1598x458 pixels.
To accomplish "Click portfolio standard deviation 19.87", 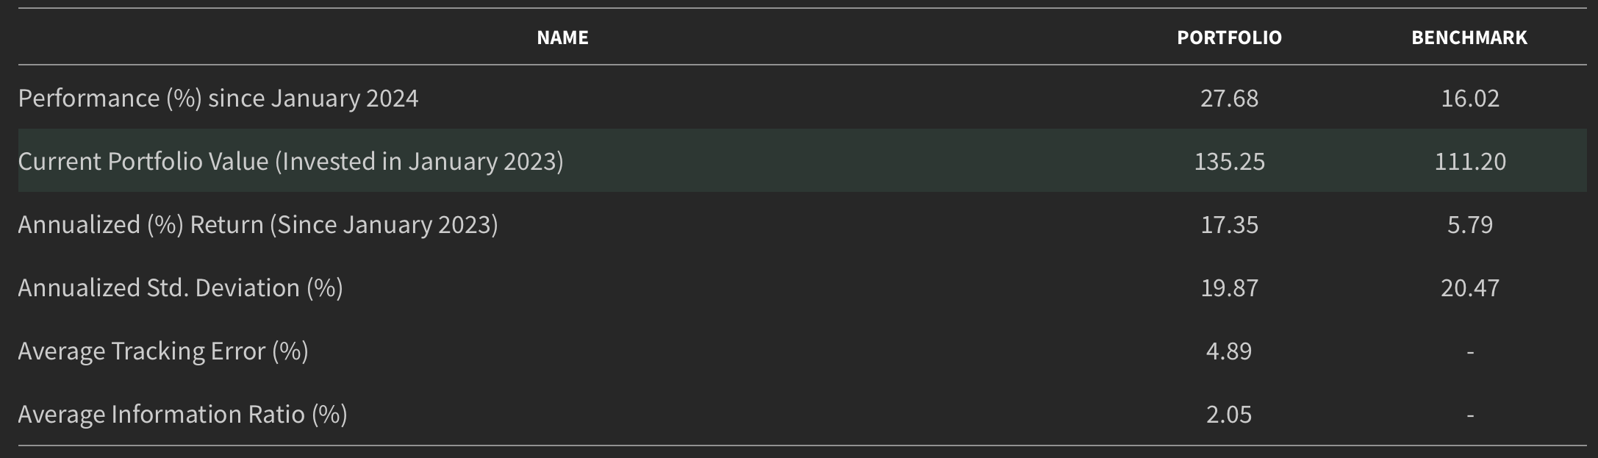I will click(x=1229, y=288).
